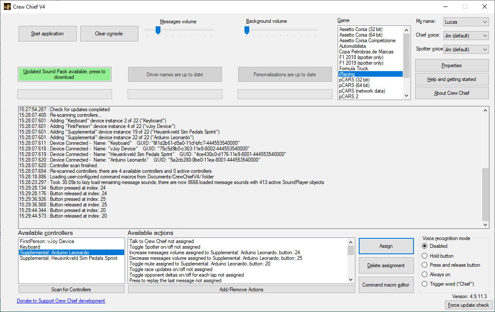Select Disabled voice recognition mode
This screenshot has height=312, width=495.
point(435,246)
